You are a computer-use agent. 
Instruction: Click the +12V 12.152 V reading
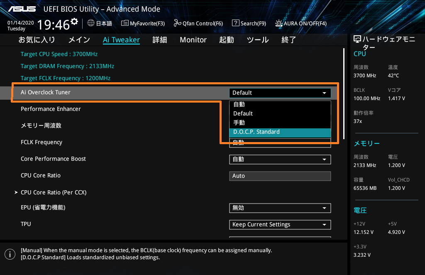364,232
